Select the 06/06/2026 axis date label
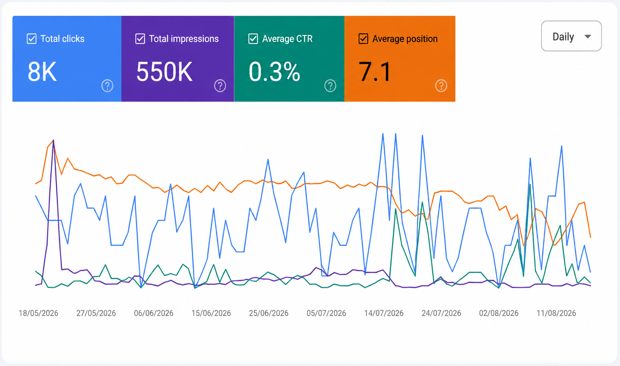 click(x=153, y=313)
